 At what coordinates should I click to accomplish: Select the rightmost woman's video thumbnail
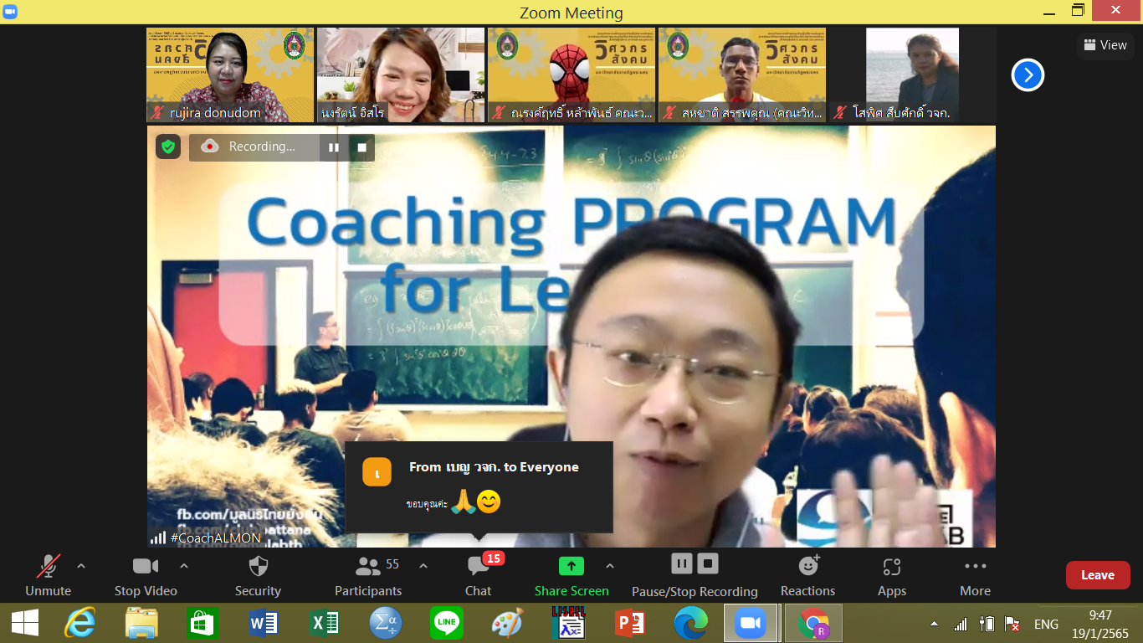point(913,75)
